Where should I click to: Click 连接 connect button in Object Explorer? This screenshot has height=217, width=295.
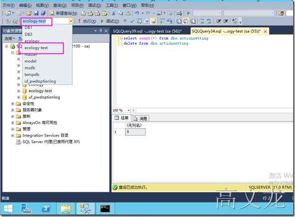click(x=10, y=38)
